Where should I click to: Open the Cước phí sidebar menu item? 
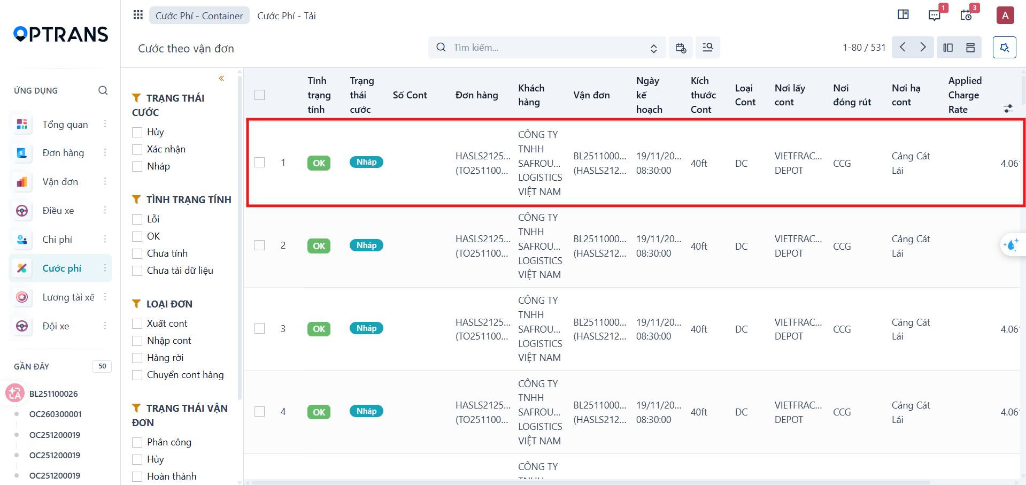click(x=60, y=268)
